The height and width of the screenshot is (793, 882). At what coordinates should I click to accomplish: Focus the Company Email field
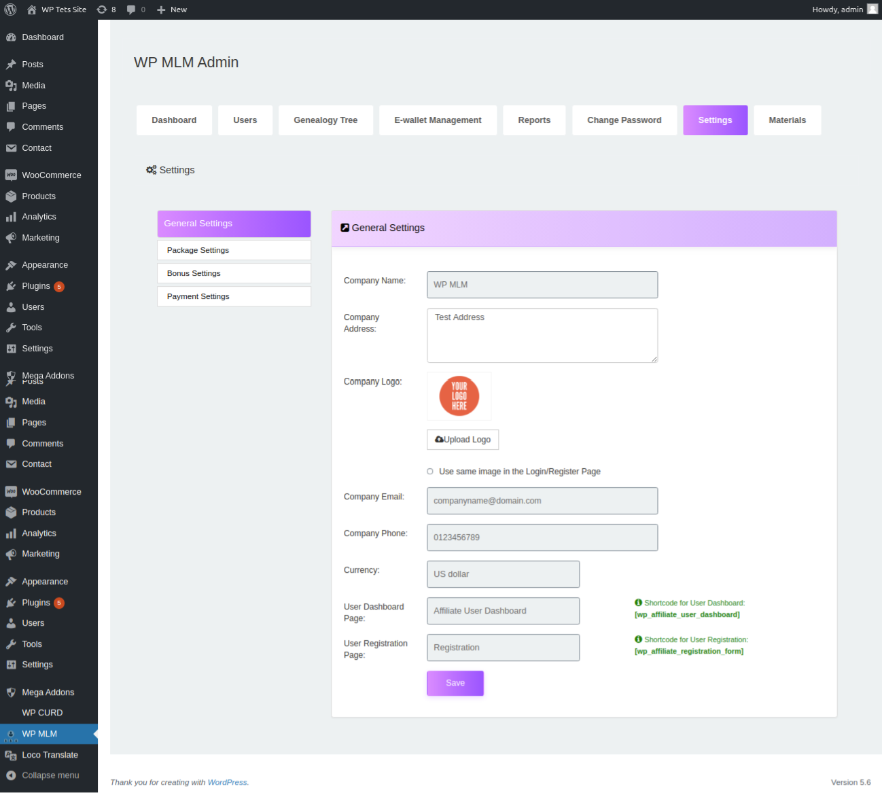pyautogui.click(x=542, y=501)
